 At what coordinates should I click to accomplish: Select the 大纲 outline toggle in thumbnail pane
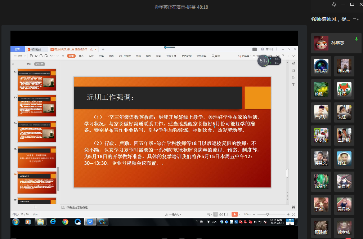(x=29, y=64)
